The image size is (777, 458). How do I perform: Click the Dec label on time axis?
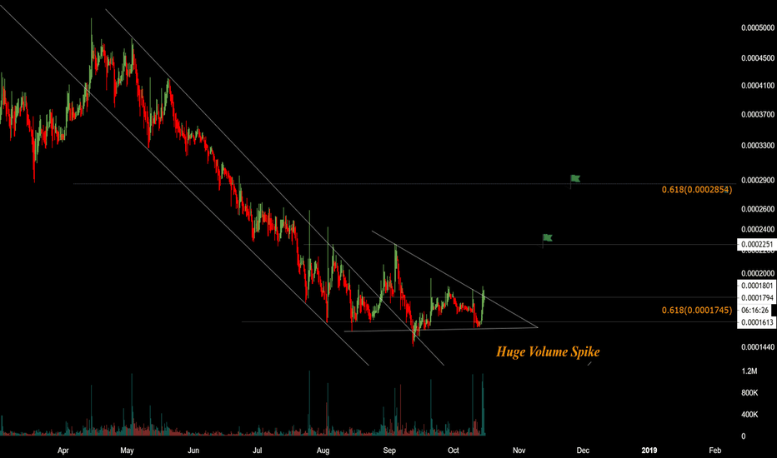(x=583, y=451)
